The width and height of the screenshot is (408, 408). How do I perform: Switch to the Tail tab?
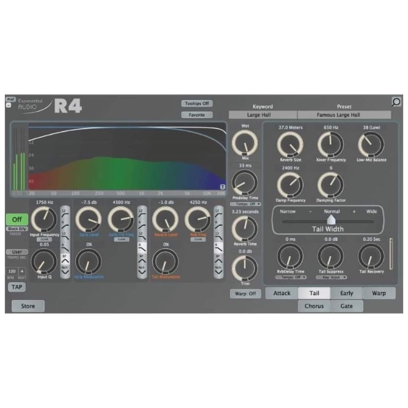[x=314, y=293]
